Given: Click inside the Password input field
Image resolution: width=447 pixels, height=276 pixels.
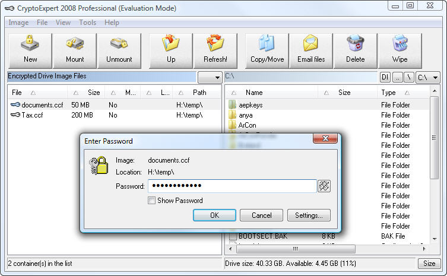Looking at the screenshot, I should [x=232, y=186].
